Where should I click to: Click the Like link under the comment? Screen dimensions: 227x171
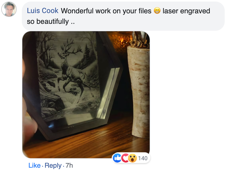[x=34, y=165]
